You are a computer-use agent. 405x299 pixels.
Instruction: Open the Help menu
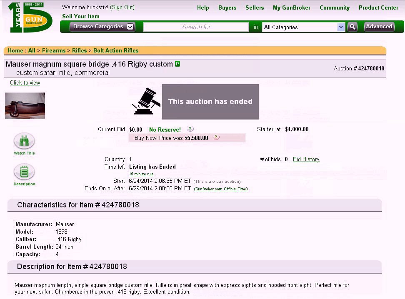pos(203,8)
